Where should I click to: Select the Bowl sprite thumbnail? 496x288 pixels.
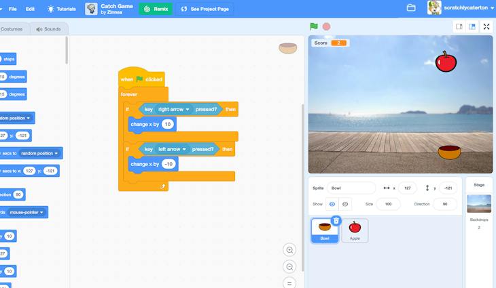click(x=325, y=230)
